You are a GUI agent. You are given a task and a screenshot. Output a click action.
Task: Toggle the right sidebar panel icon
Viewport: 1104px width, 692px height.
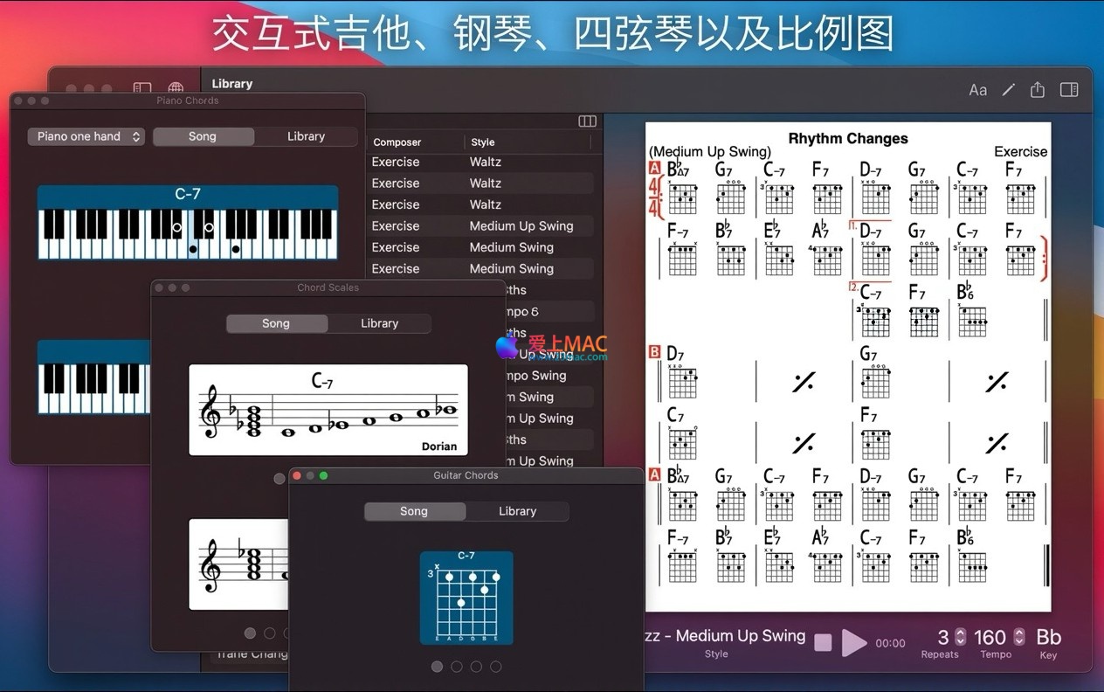(x=1068, y=90)
